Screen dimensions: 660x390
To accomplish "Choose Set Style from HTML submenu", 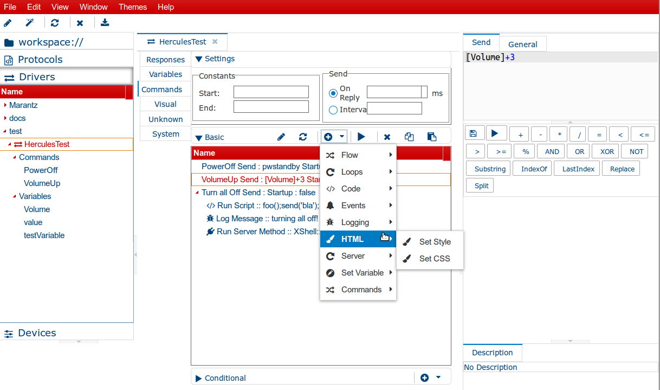I will point(435,242).
